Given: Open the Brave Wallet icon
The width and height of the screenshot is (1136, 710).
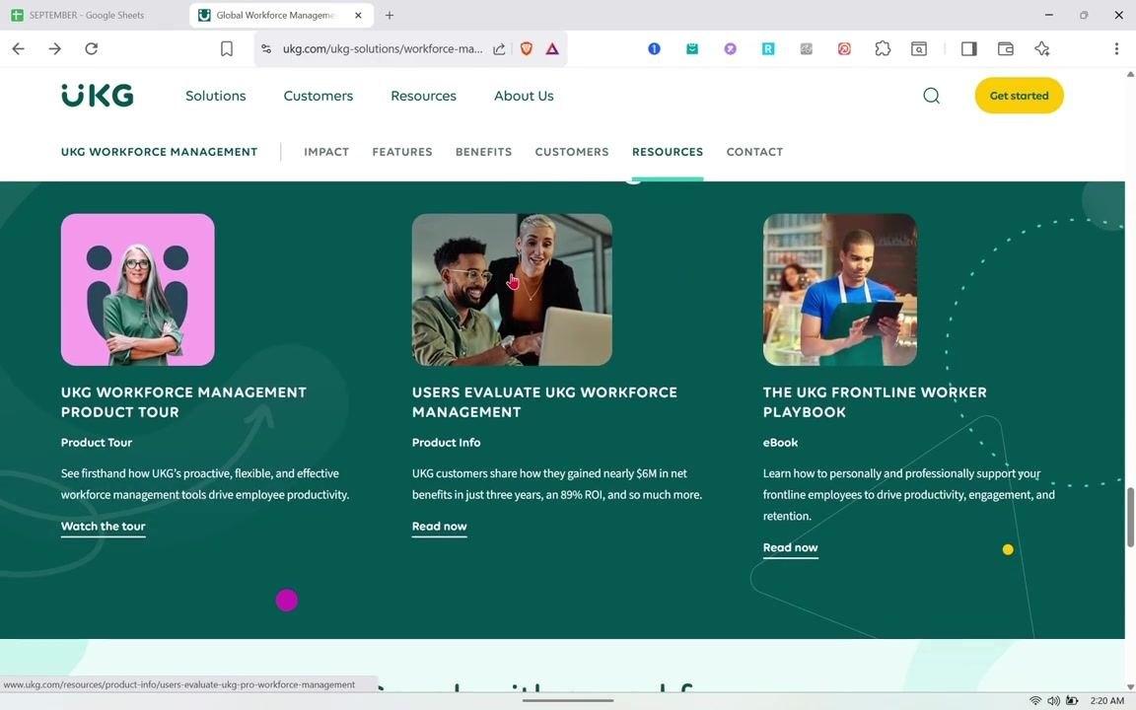Looking at the screenshot, I should point(1006,48).
